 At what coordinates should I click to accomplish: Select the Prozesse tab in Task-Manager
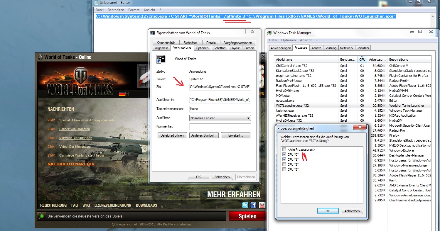[x=301, y=47]
